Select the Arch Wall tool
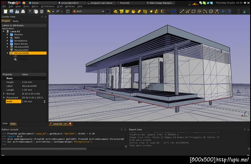Image resolution: width=251 pixels, height=164 pixels. 115,12
